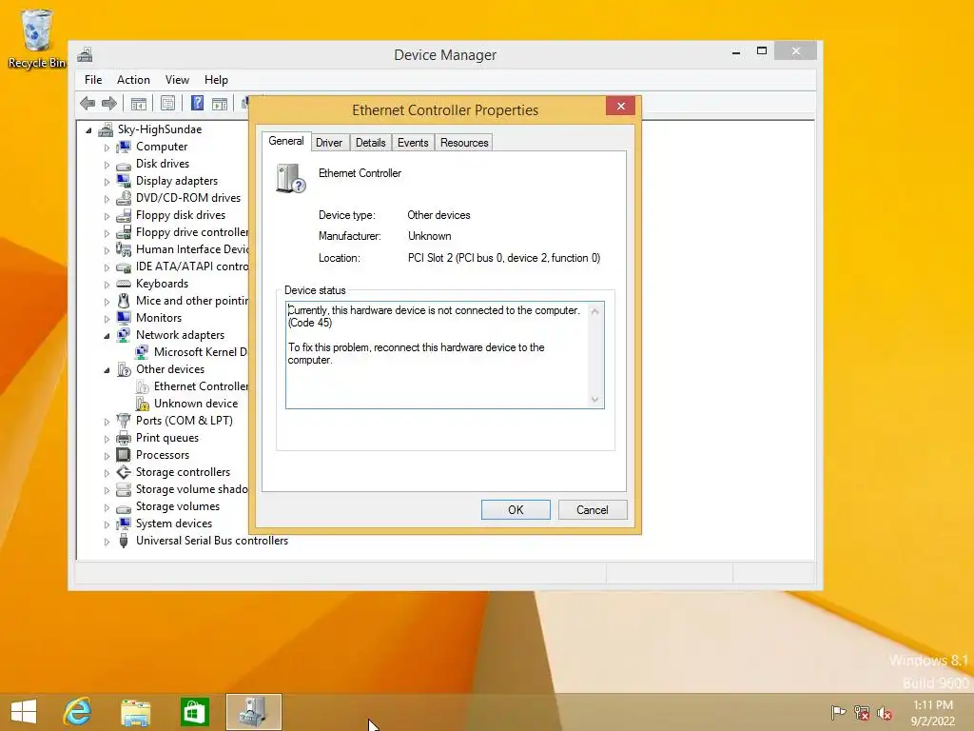Expand the Keyboards category
This screenshot has width=974, height=731.
(107, 285)
